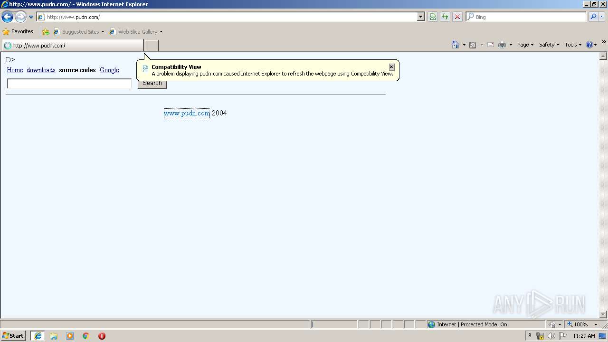Toggle the Compatibility View icon in address bar

(433, 17)
